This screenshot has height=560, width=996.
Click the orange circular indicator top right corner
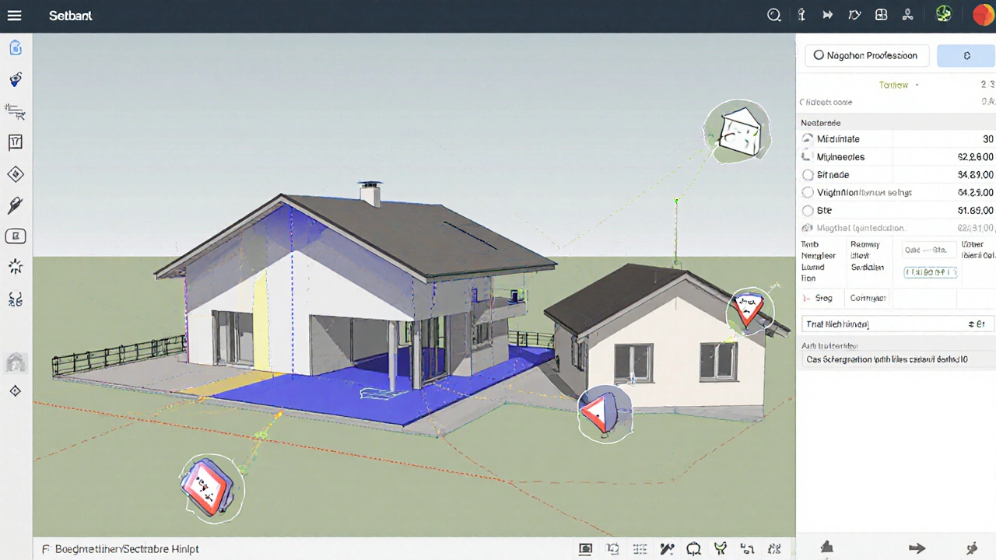[983, 14]
